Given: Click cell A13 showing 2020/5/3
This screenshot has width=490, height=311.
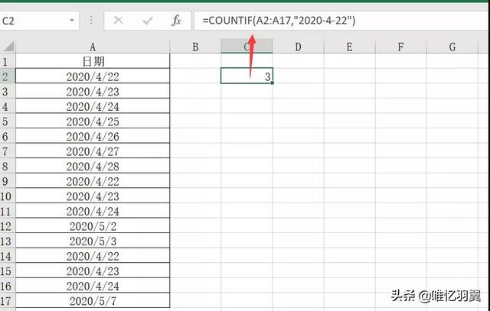Looking at the screenshot, I should click(93, 241).
